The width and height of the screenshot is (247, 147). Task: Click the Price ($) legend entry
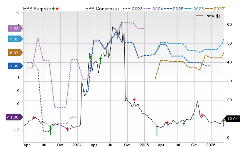point(208,16)
